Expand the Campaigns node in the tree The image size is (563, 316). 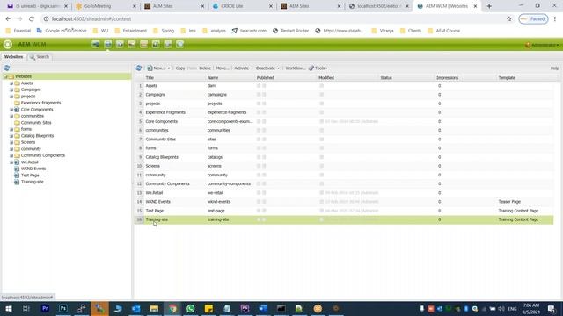click(11, 90)
